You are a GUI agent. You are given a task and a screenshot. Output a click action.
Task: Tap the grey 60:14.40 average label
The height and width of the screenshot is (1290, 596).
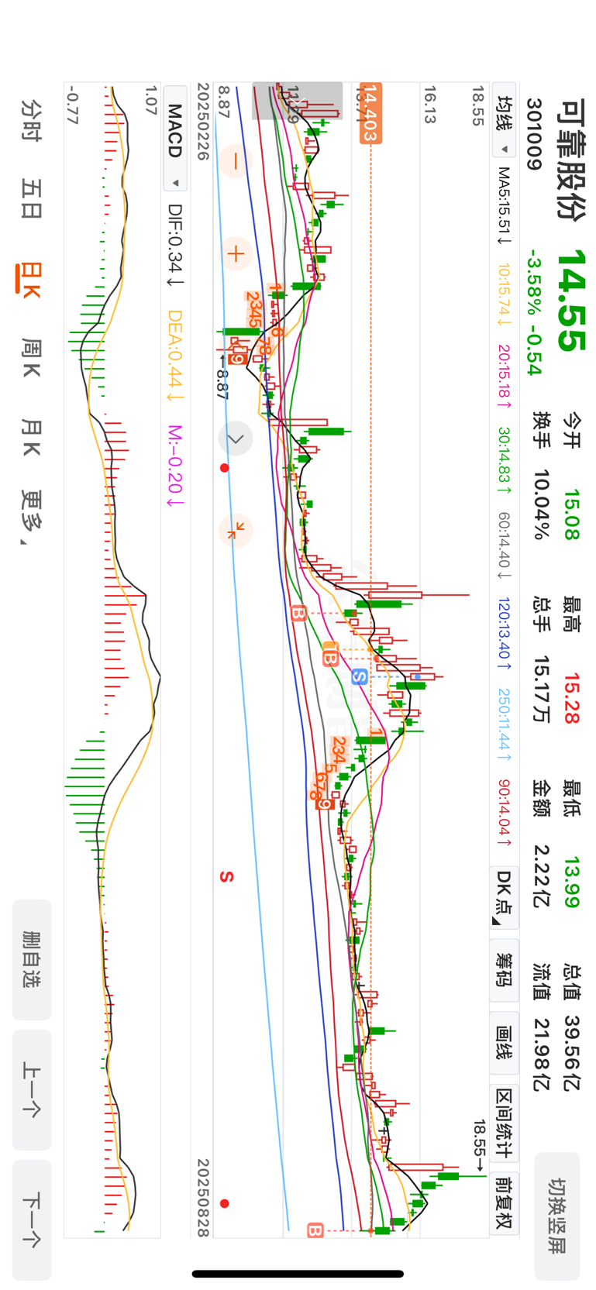[x=505, y=545]
